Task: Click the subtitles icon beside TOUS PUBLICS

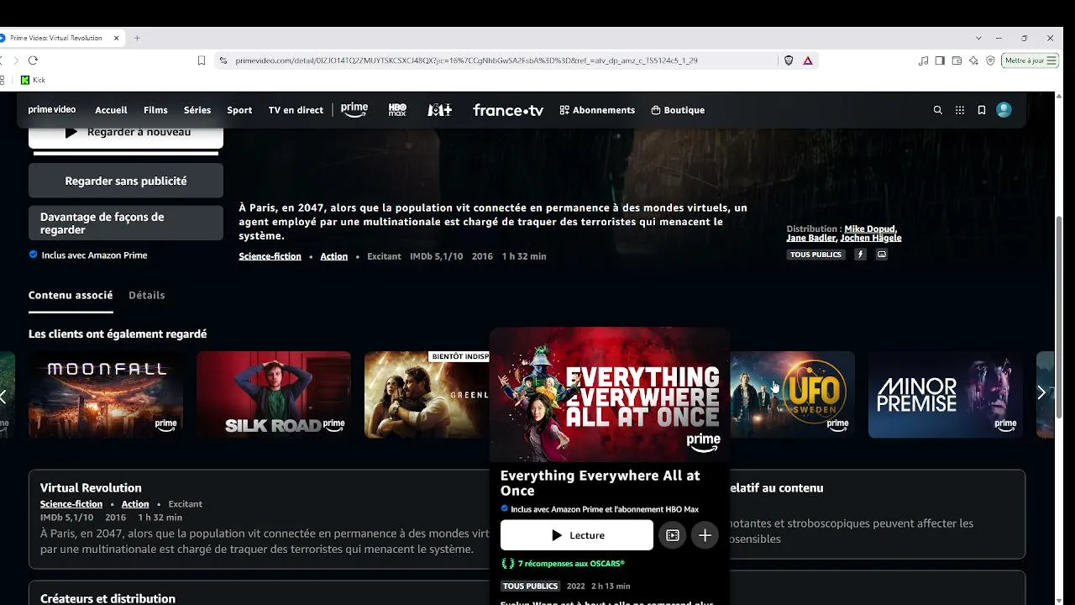Action: [882, 255]
